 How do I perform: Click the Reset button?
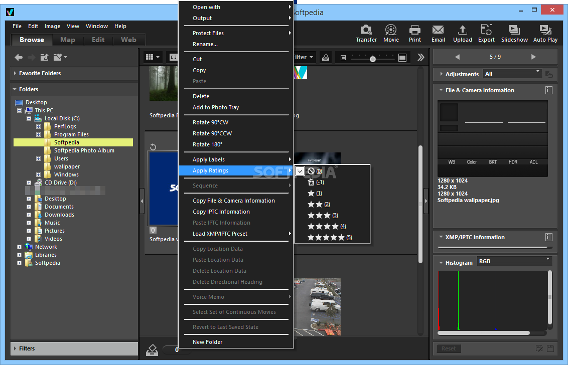pos(449,348)
